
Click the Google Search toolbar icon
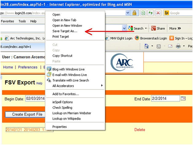130,28
